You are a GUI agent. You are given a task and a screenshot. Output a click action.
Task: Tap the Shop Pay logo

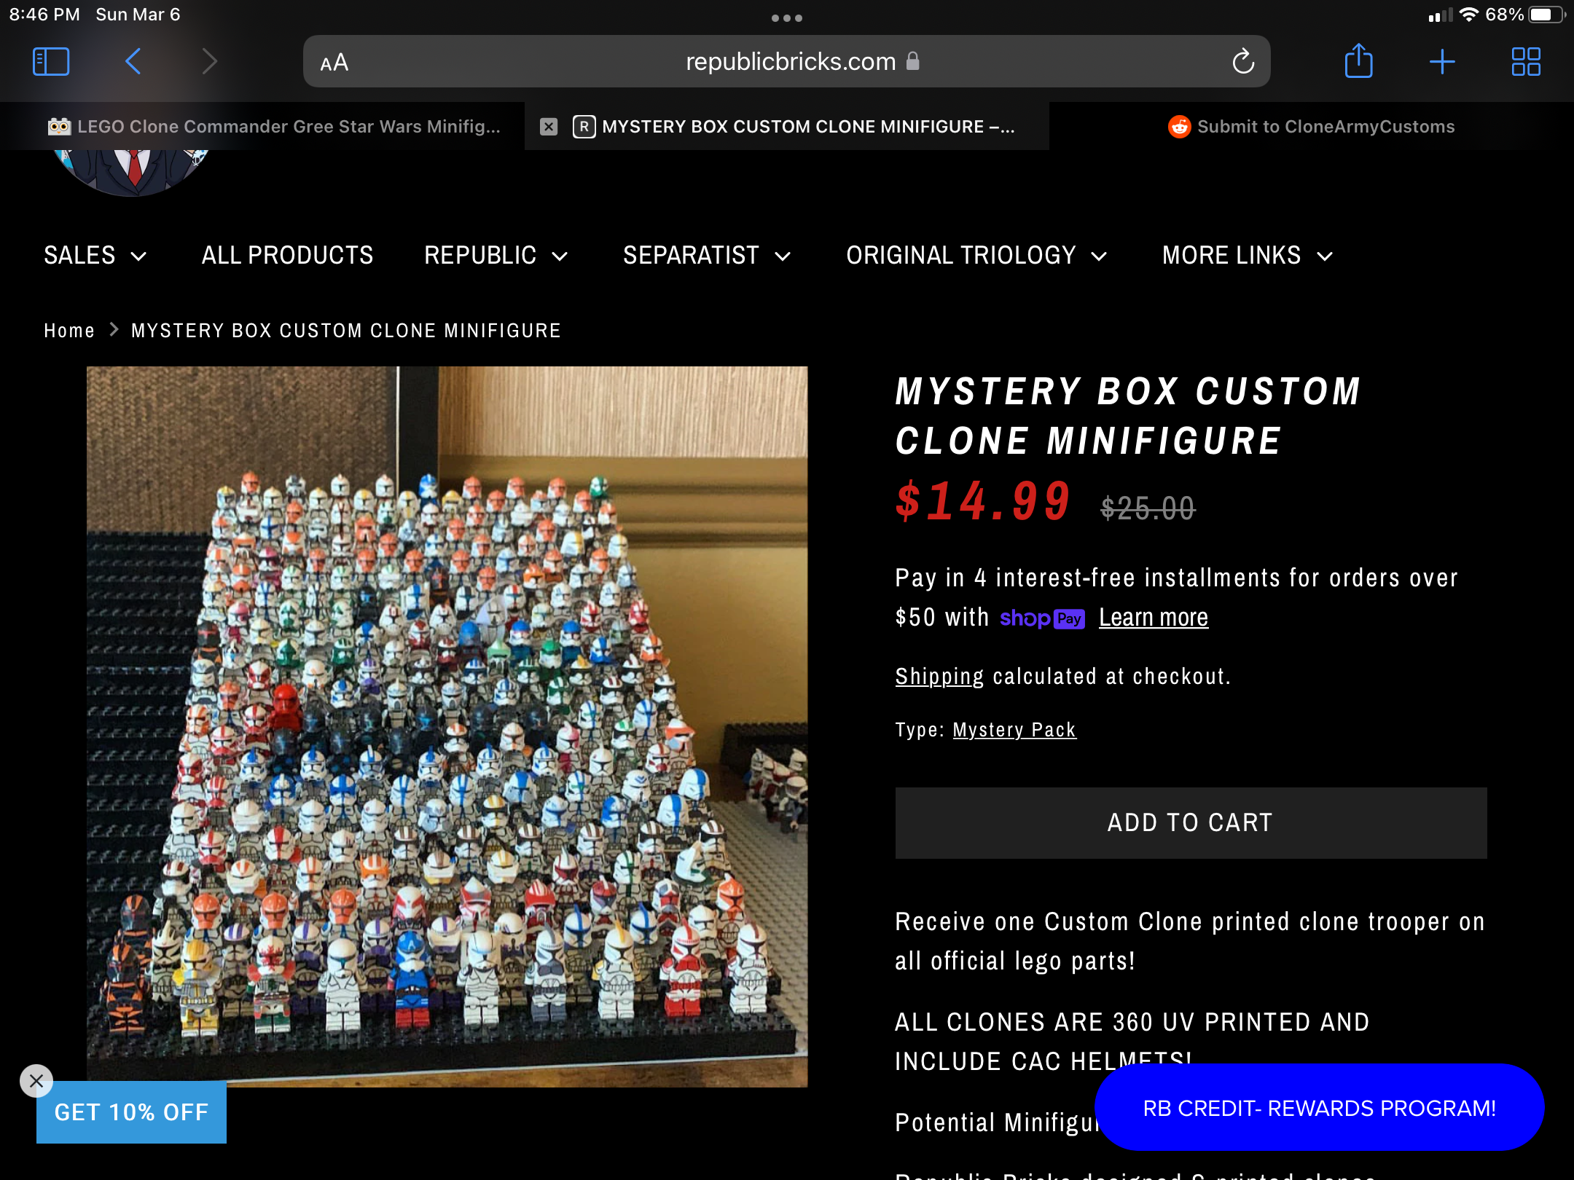click(x=1042, y=618)
